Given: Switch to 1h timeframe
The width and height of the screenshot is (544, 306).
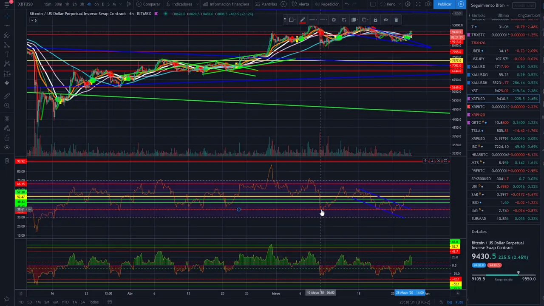Looking at the screenshot, I should point(67,4).
